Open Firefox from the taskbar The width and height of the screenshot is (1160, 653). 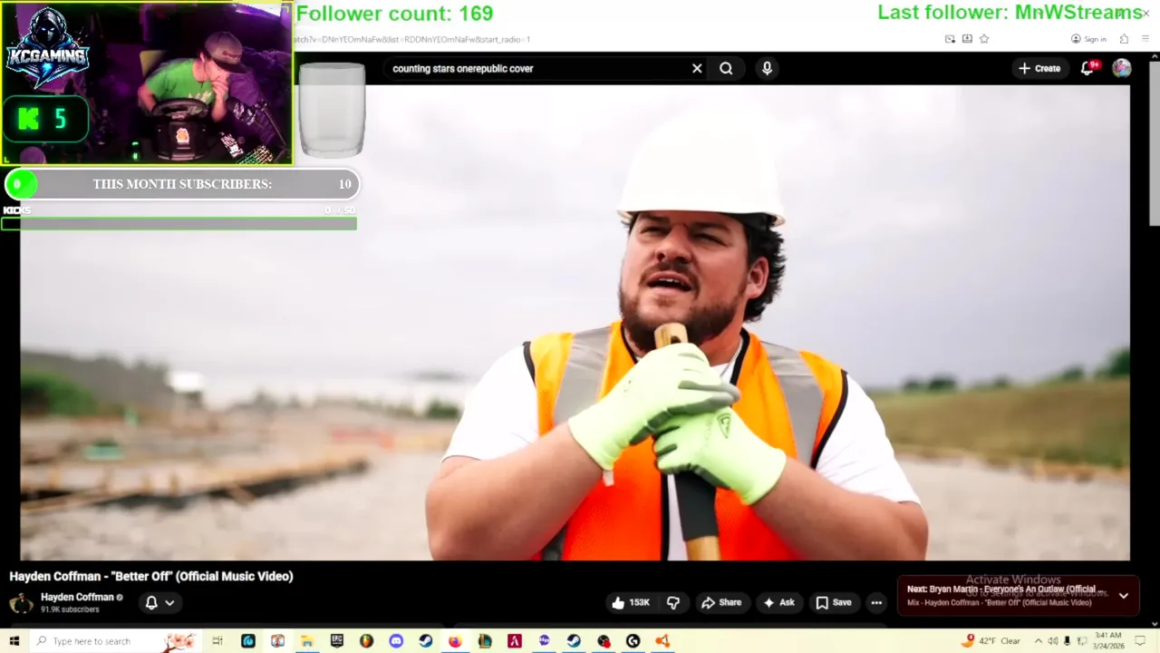(x=455, y=641)
